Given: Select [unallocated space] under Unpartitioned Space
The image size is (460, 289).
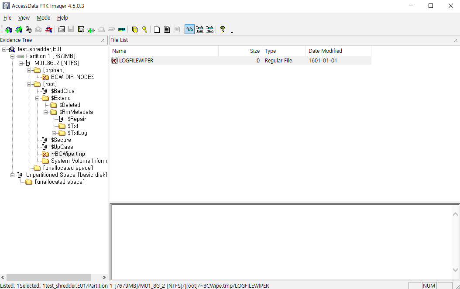Looking at the screenshot, I should [60, 182].
